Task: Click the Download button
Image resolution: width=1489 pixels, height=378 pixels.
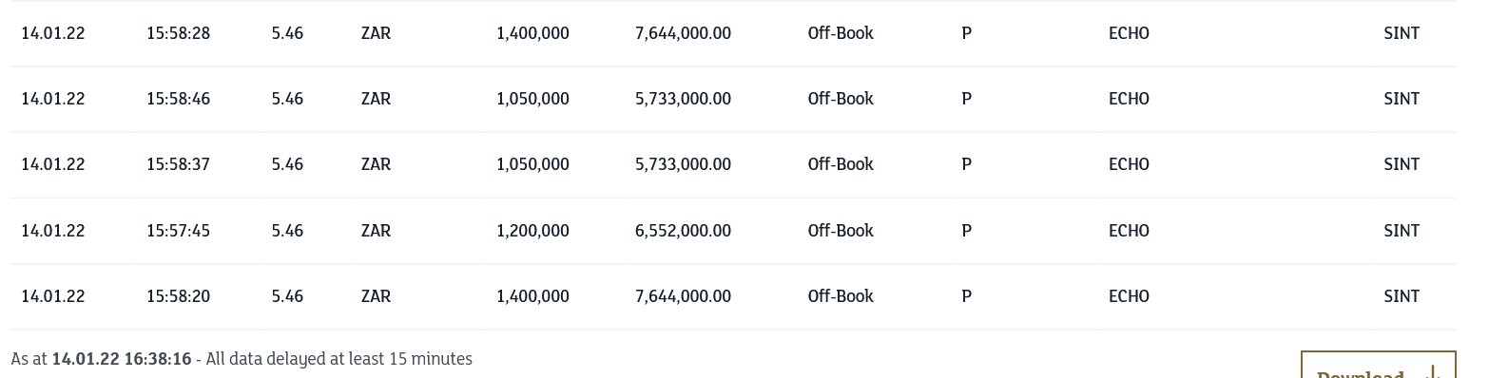Action: [1378, 366]
